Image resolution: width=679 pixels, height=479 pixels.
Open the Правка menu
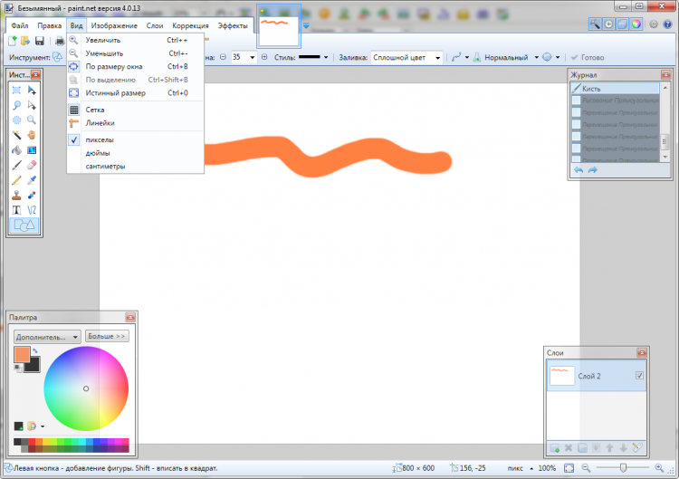click(50, 25)
